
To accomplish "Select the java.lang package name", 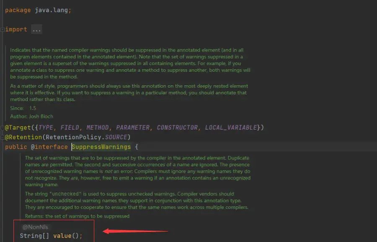I will (x=51, y=10).
